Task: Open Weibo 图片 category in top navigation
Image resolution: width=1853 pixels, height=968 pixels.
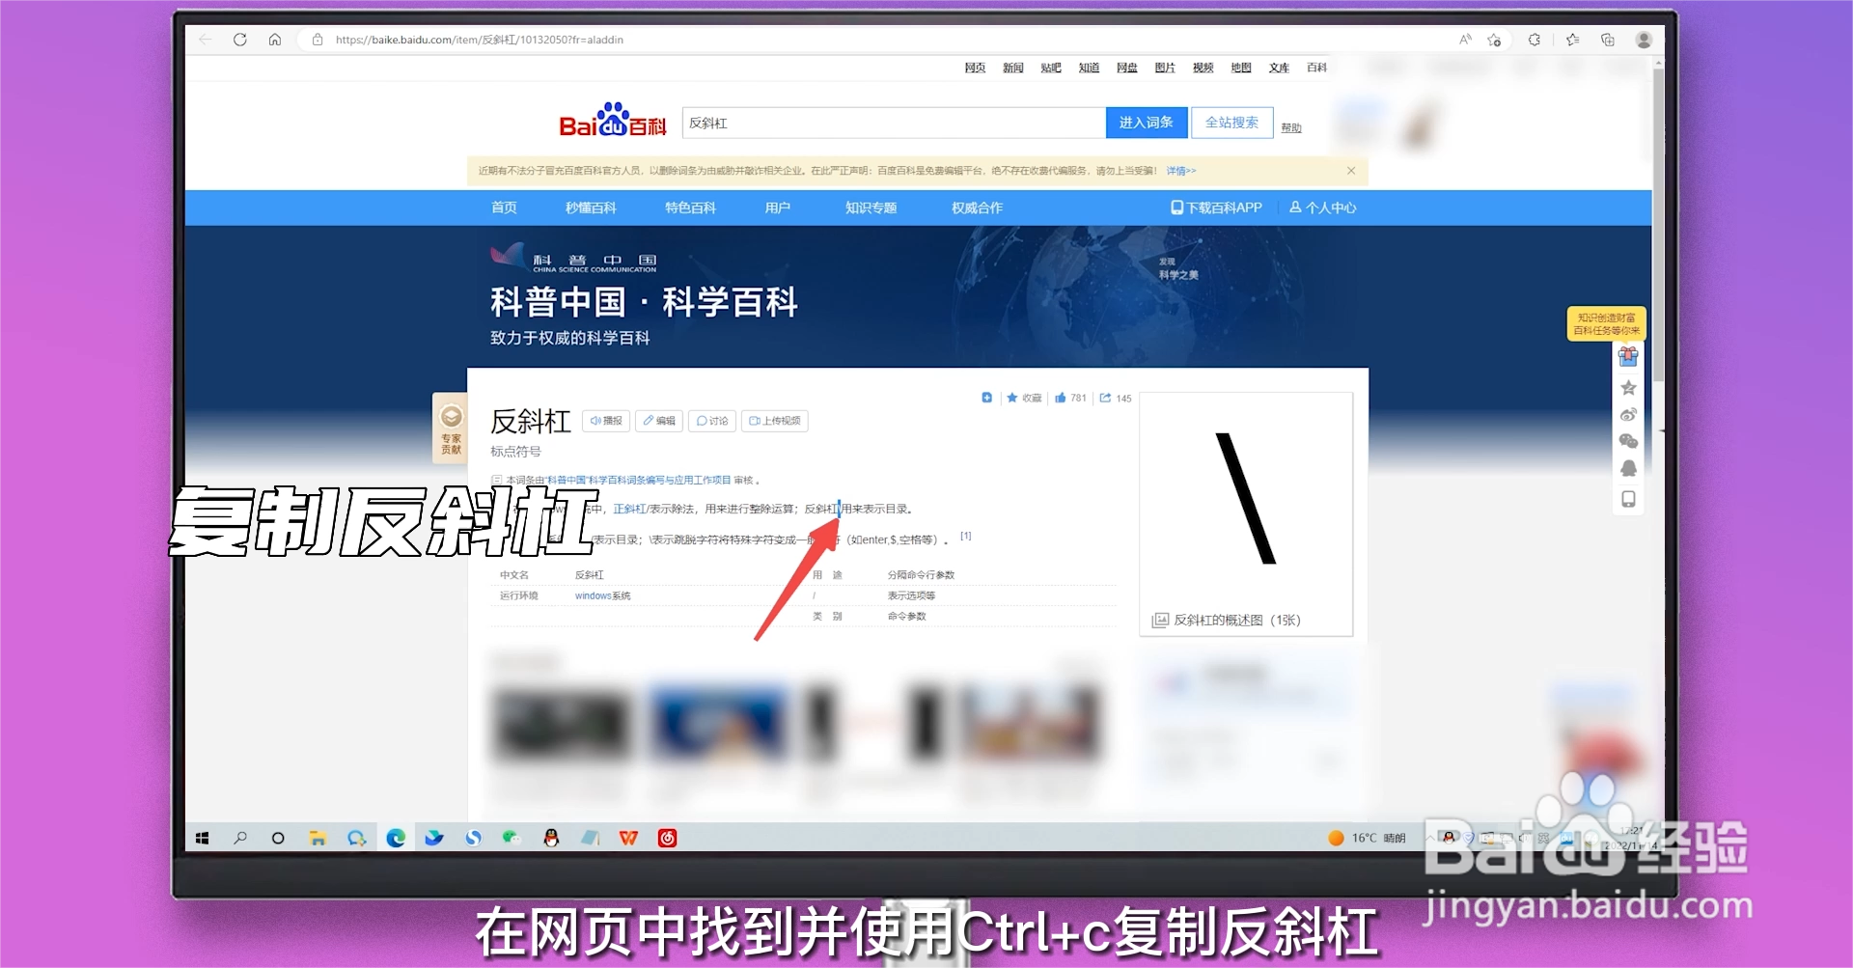Action: [x=1165, y=68]
